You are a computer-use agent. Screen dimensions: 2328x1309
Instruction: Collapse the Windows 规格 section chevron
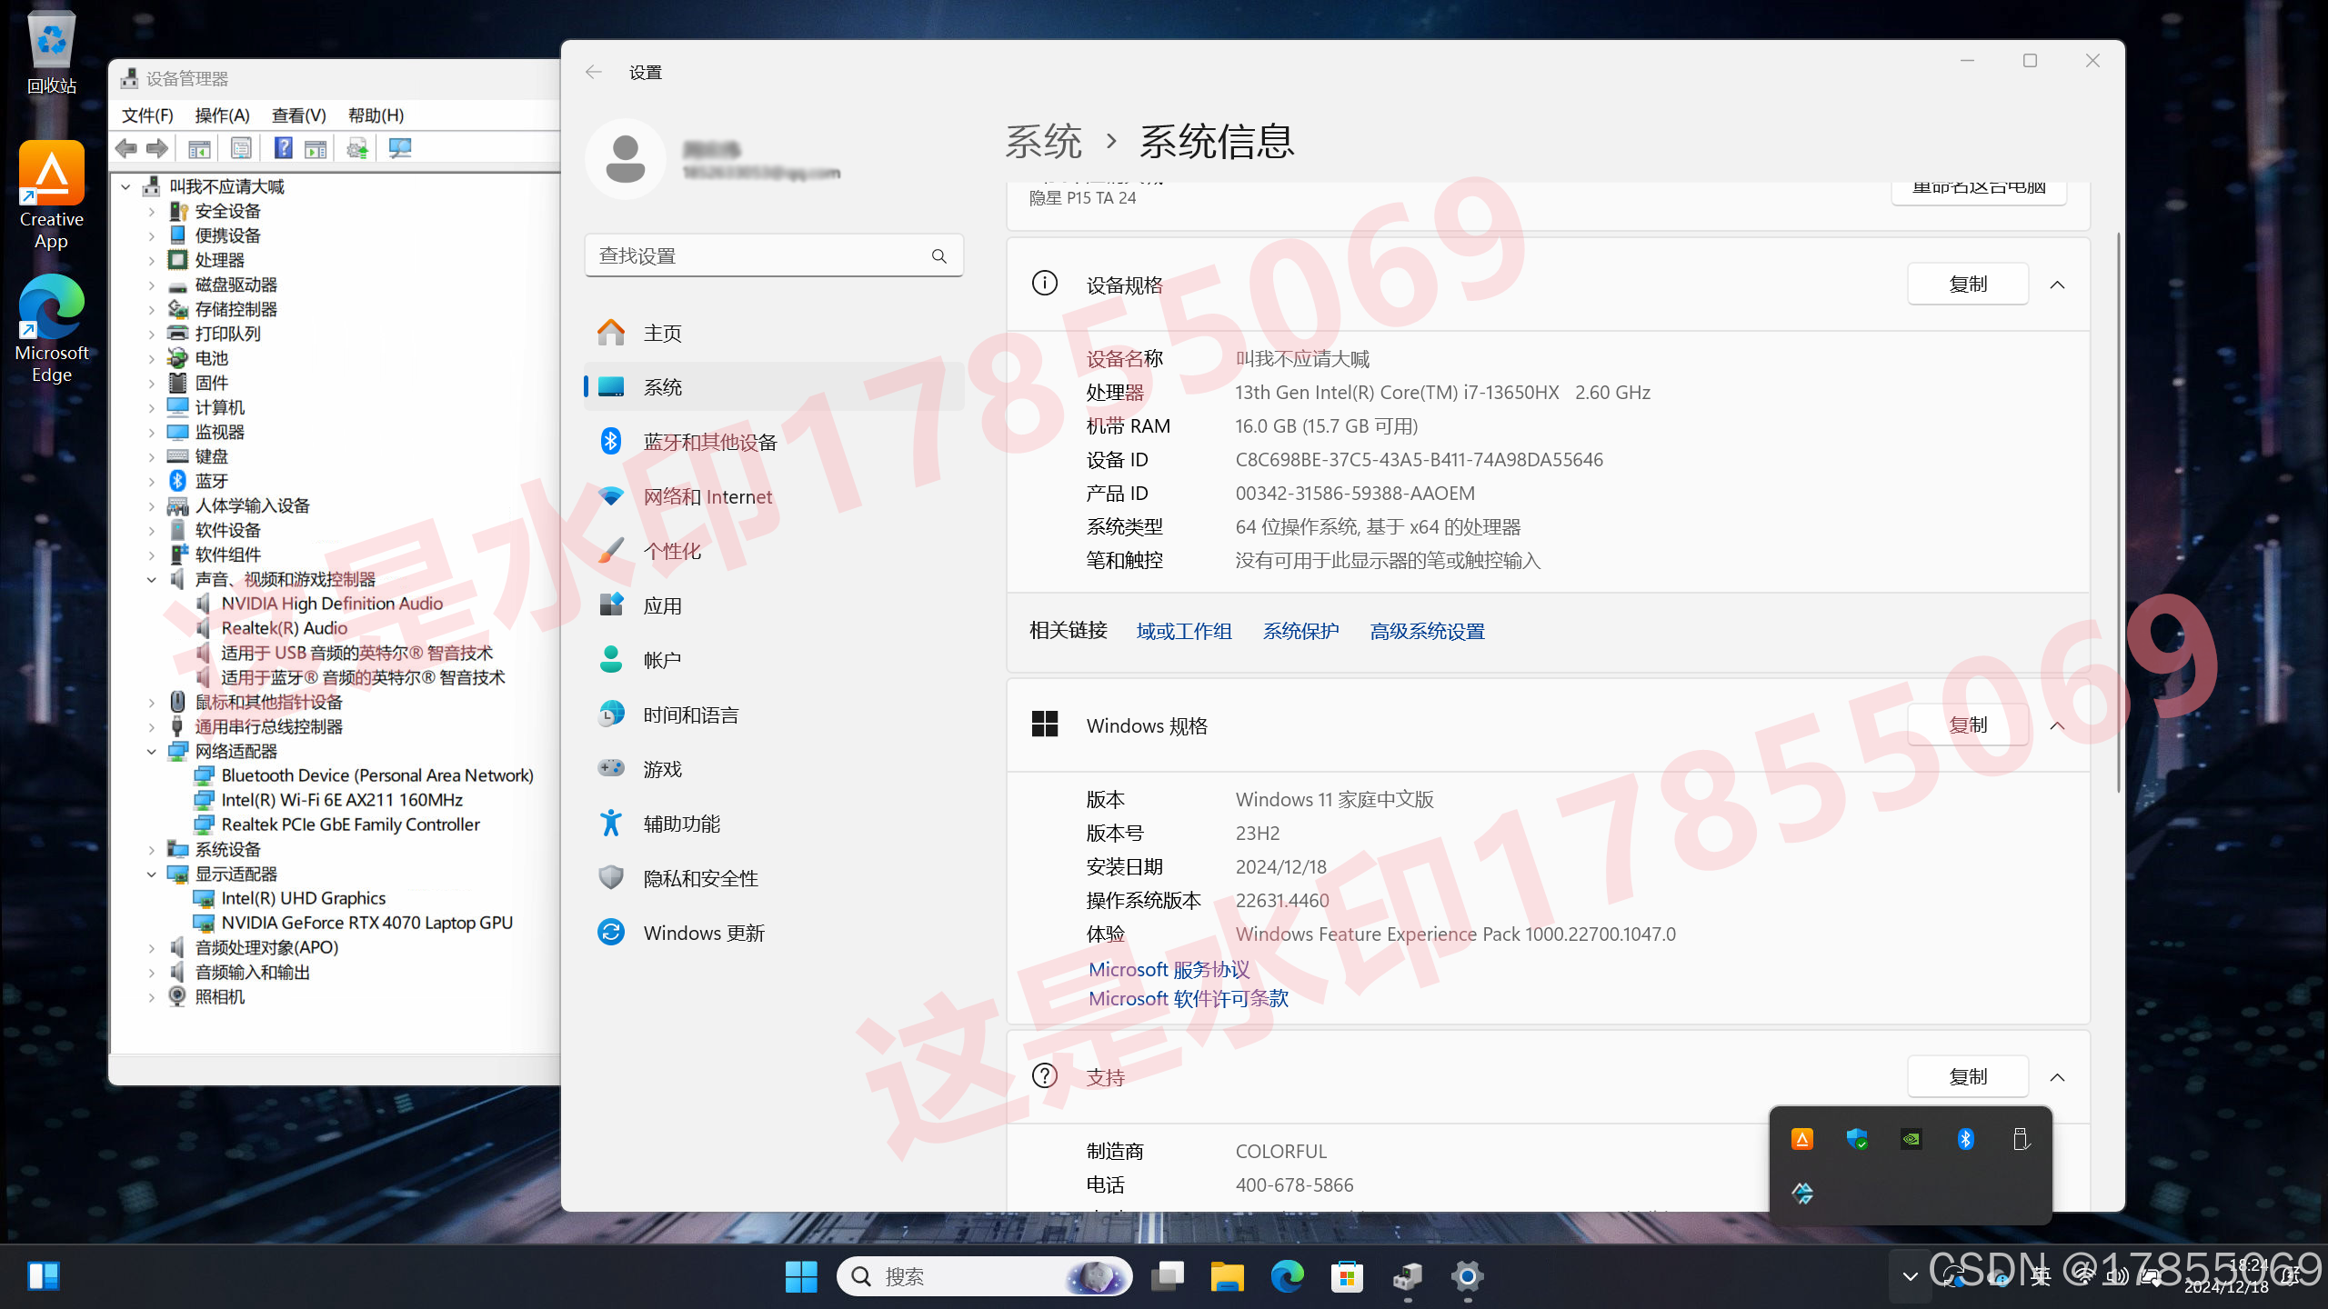coord(2057,726)
